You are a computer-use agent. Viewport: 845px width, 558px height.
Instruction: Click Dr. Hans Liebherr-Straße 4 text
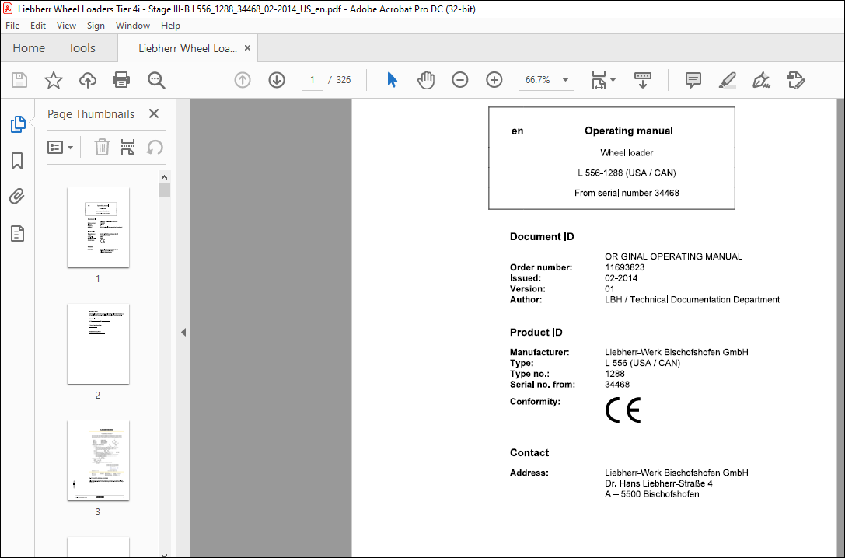pyautogui.click(x=658, y=483)
